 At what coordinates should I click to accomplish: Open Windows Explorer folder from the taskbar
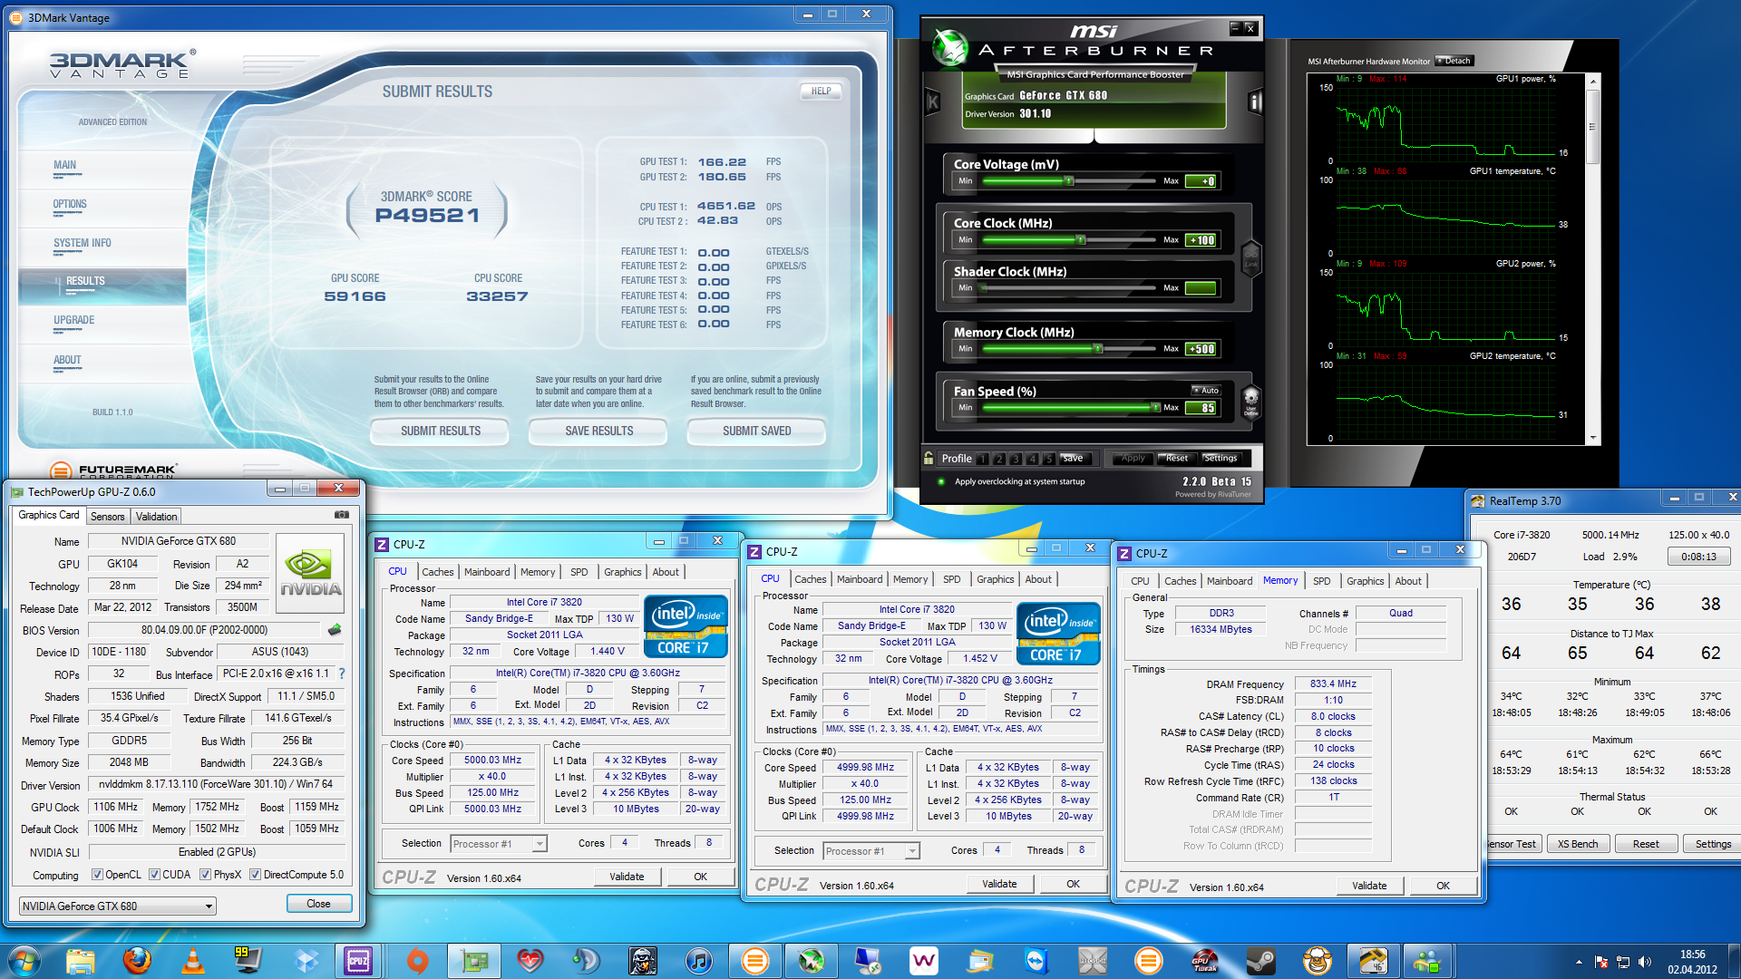[81, 961]
